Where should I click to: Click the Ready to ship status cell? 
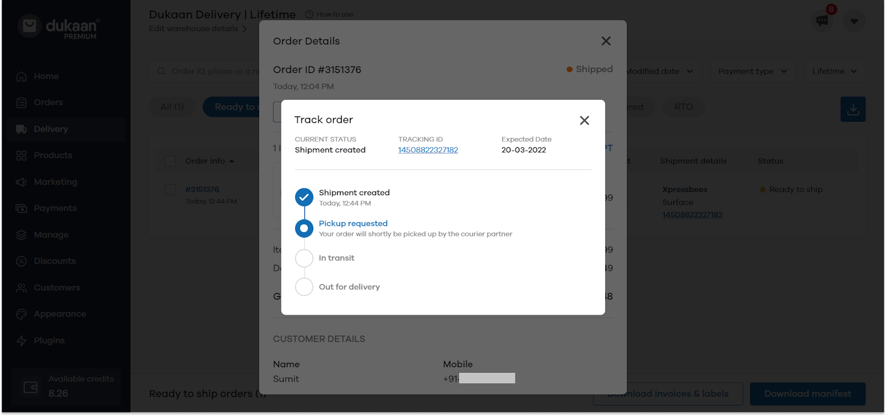tap(791, 189)
